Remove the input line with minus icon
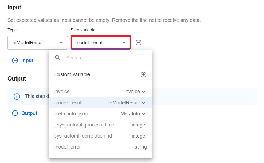 coord(138,42)
